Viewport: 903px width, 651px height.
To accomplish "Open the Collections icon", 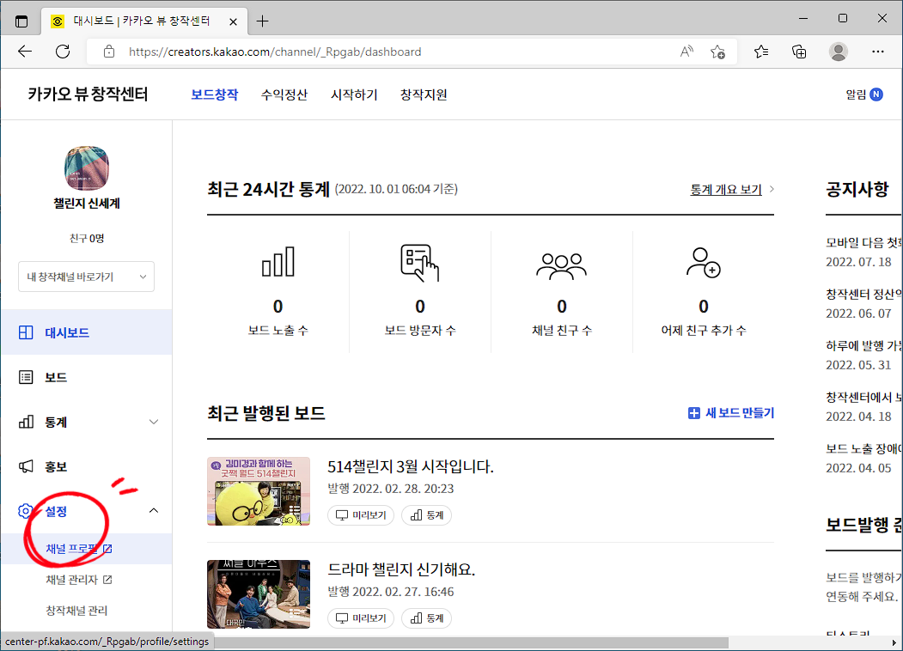I will (x=799, y=52).
